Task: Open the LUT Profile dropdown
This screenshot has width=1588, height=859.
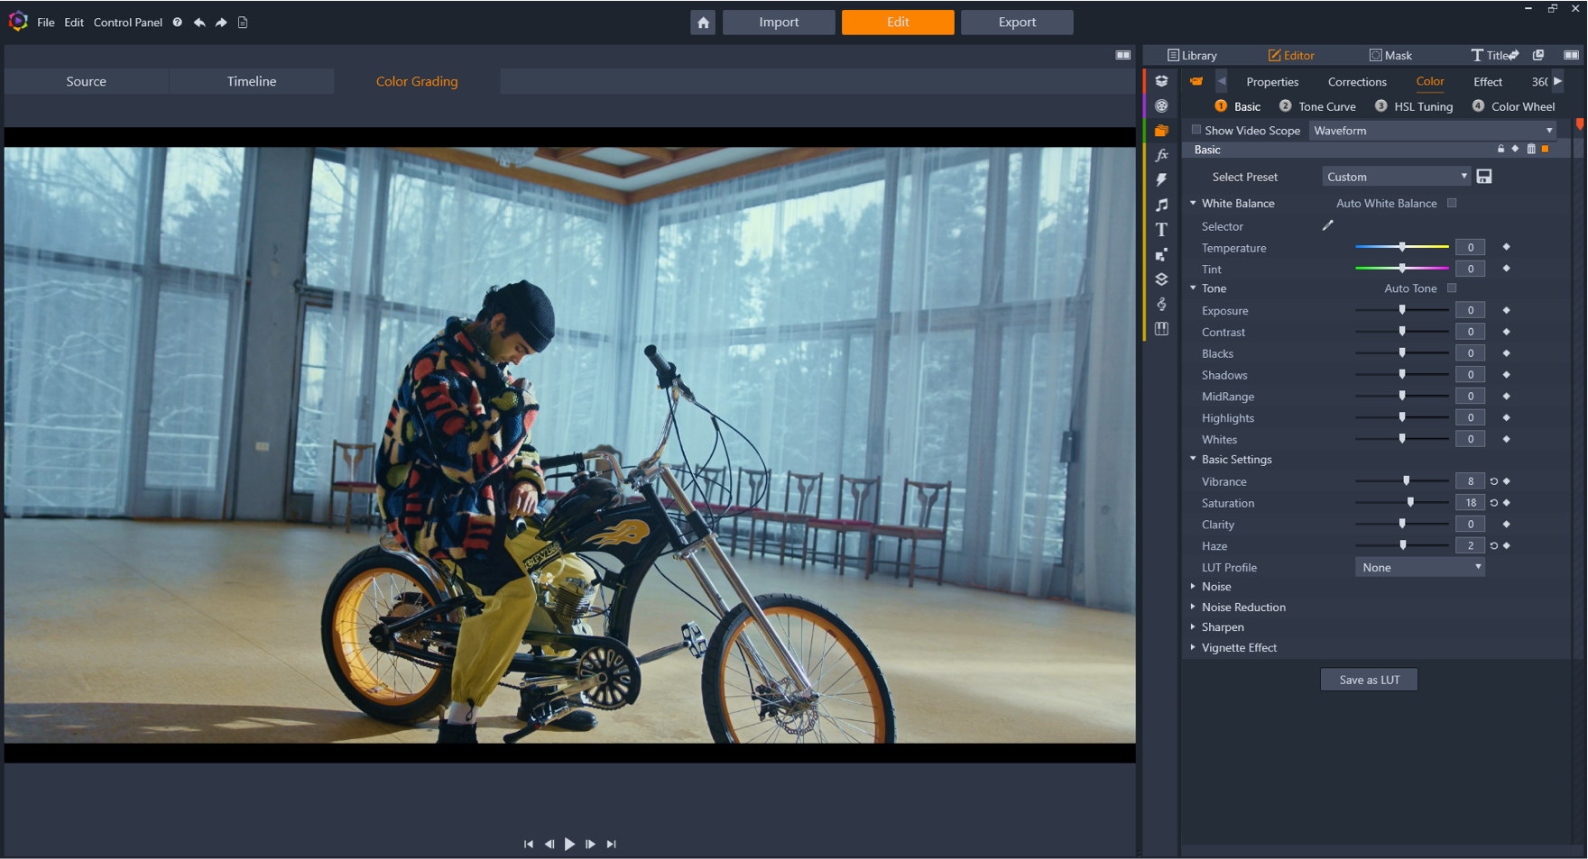Action: [x=1419, y=567]
